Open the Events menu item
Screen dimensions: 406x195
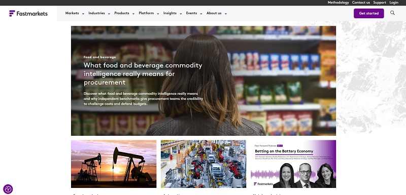191,13
